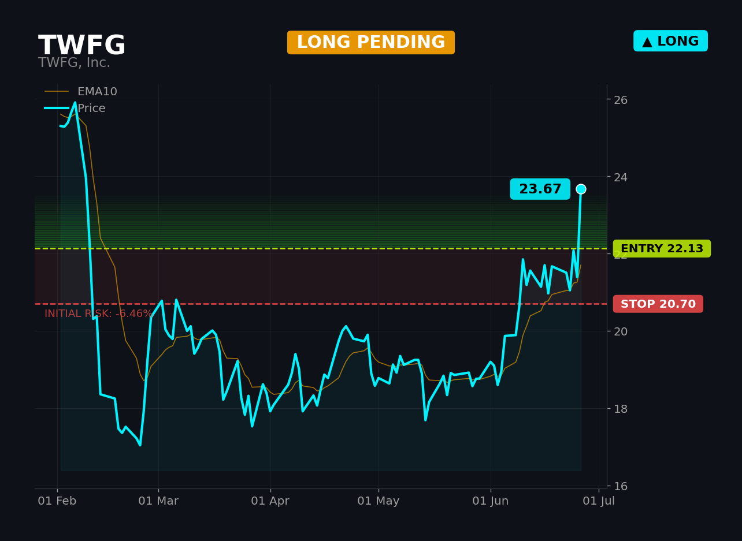The height and width of the screenshot is (541, 742).
Task: Select the STOP 20.70 price label
Action: click(658, 304)
